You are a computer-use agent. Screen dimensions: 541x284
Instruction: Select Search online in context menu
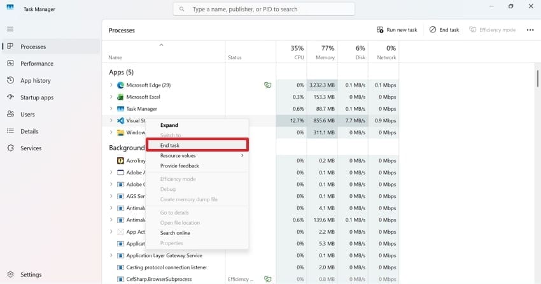[175, 233]
